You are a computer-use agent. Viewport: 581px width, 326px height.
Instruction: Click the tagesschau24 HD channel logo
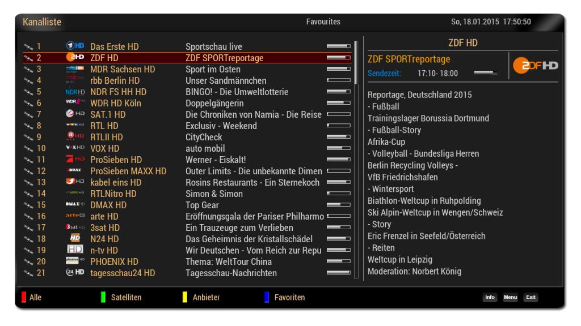coord(75,272)
